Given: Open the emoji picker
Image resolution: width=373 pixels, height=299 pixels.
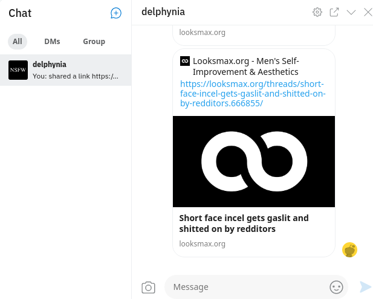Looking at the screenshot, I should (x=336, y=287).
